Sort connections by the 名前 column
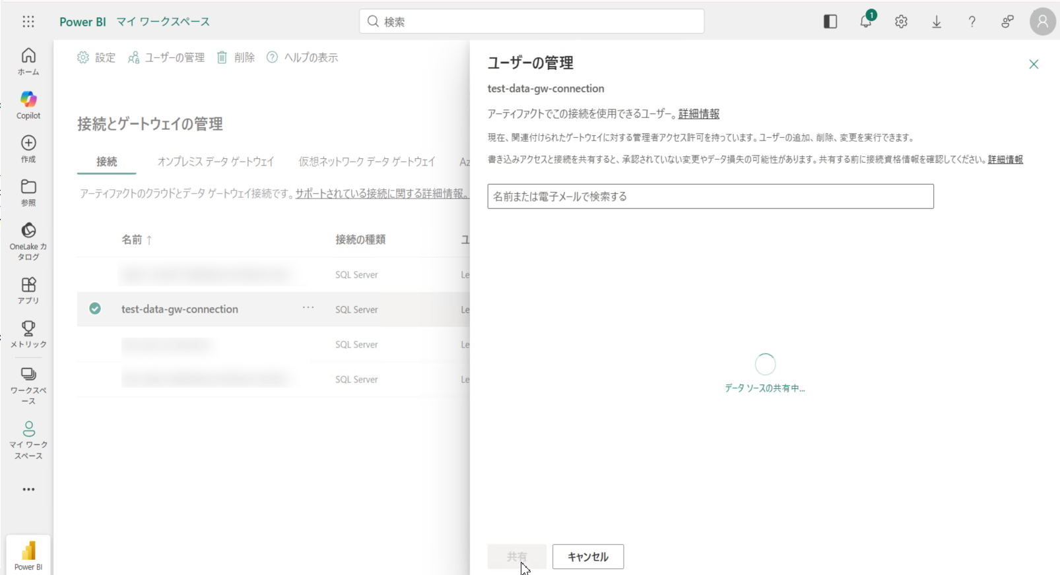Screen dimensions: 1060x575 [132, 239]
